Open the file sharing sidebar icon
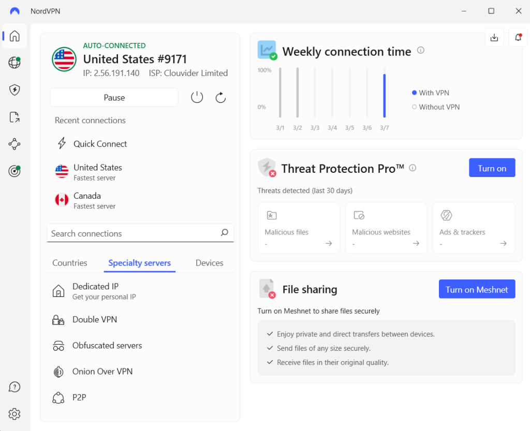This screenshot has height=431, width=530. click(x=14, y=117)
